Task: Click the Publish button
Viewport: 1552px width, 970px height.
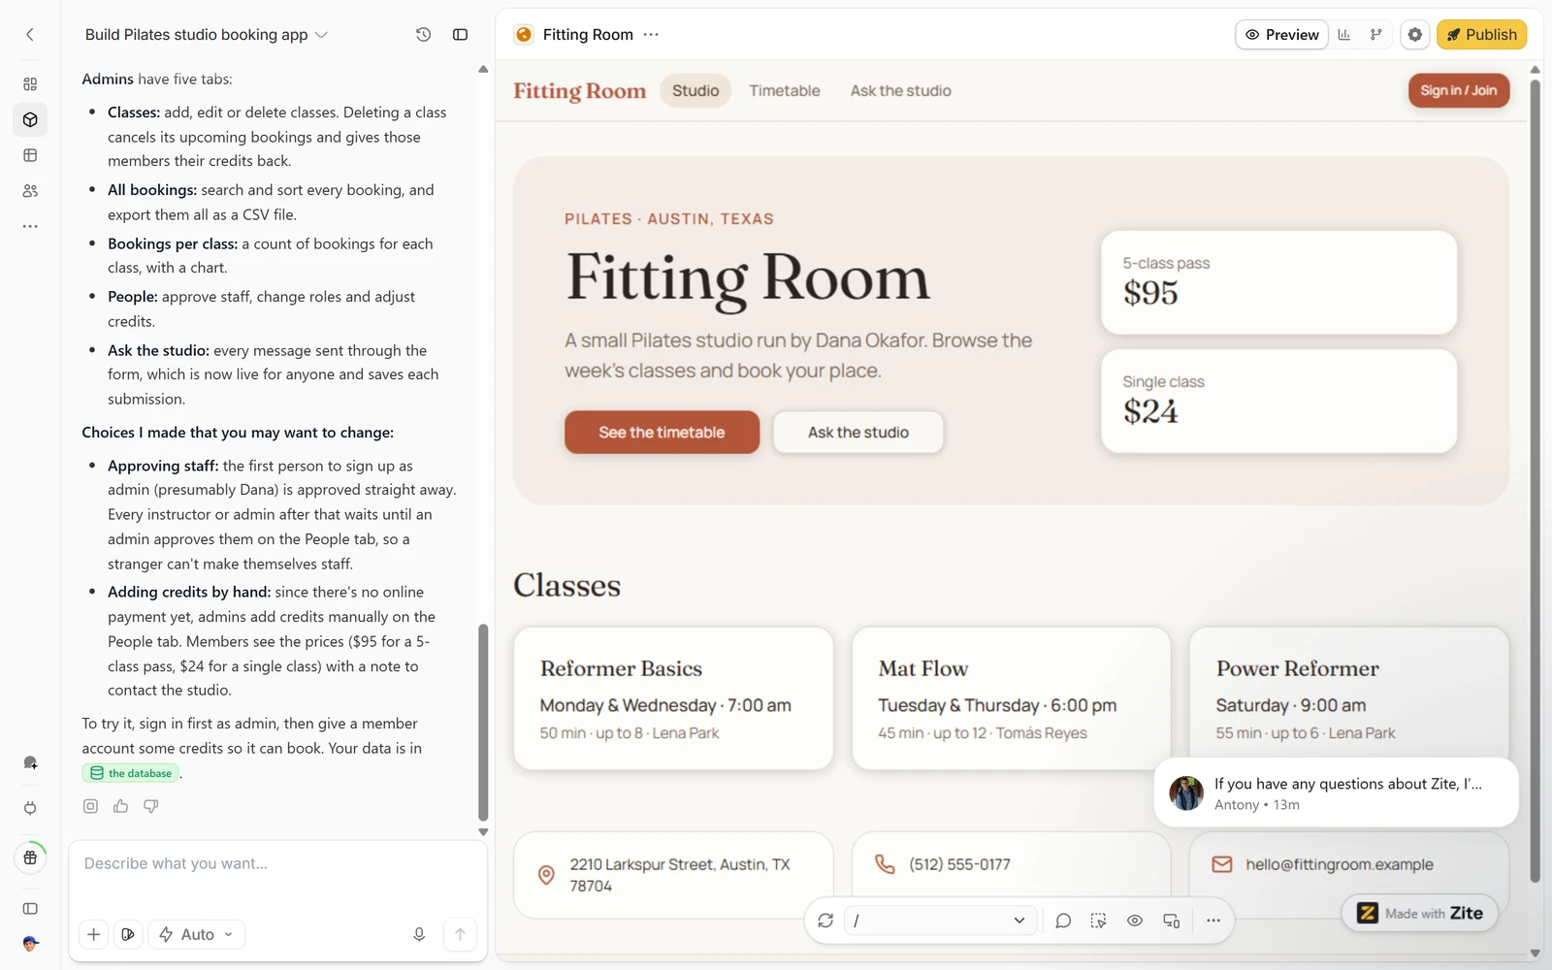Action: tap(1481, 35)
